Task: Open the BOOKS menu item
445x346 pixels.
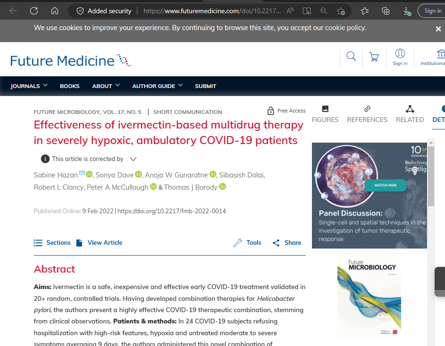Action: point(69,86)
